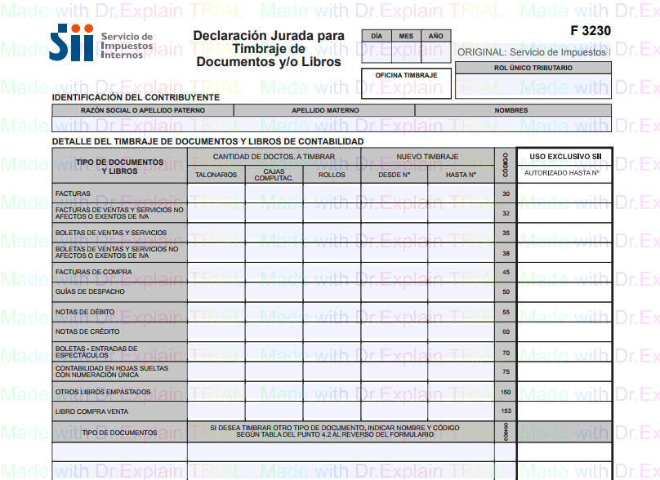Click the "ROLLOS" column header
660x480 pixels.
tap(332, 175)
